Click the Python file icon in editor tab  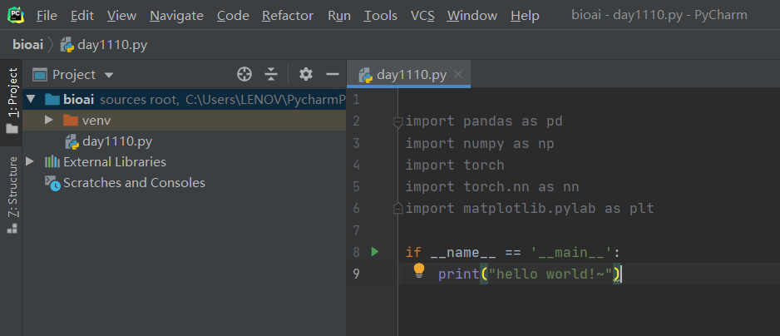click(x=366, y=75)
